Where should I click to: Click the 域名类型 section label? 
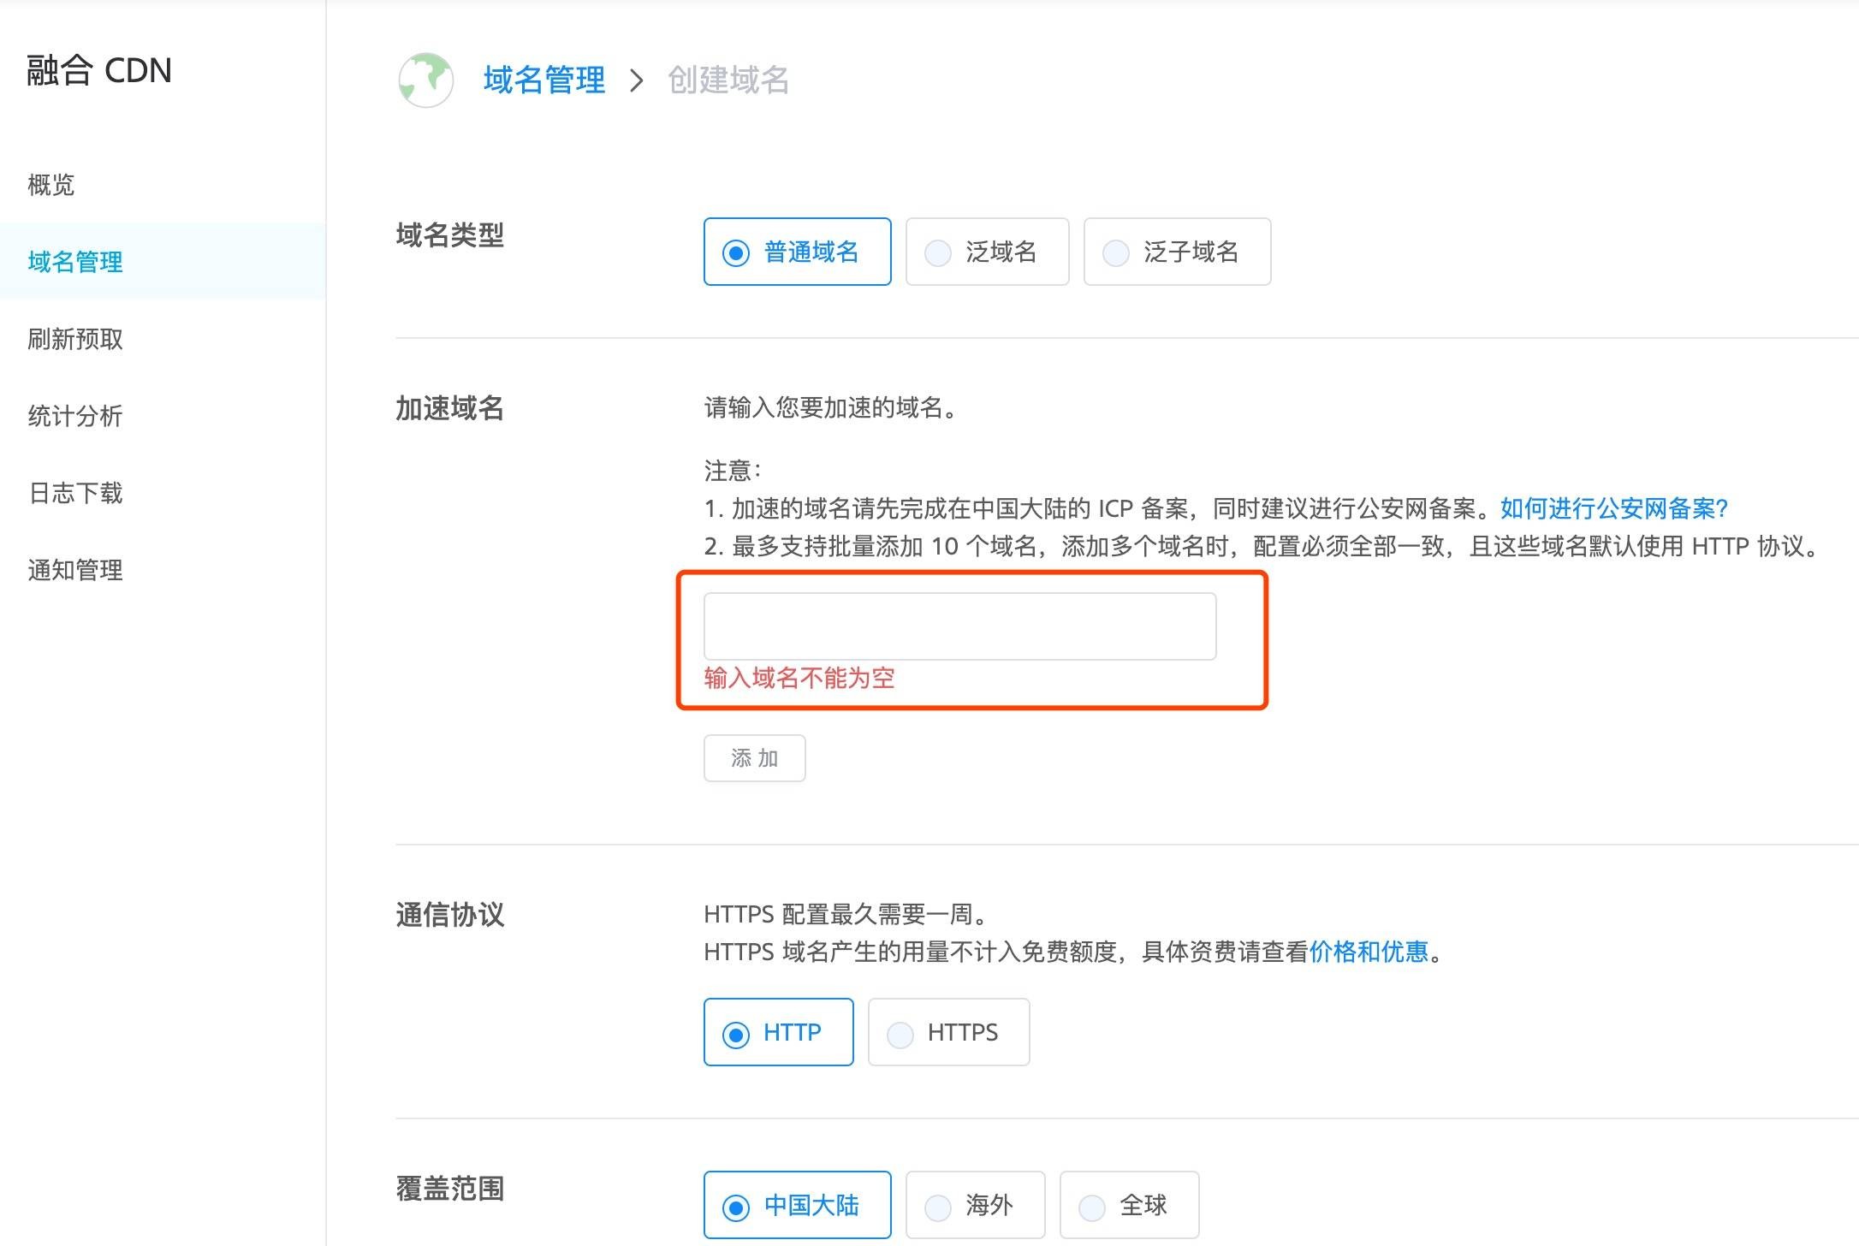450,235
